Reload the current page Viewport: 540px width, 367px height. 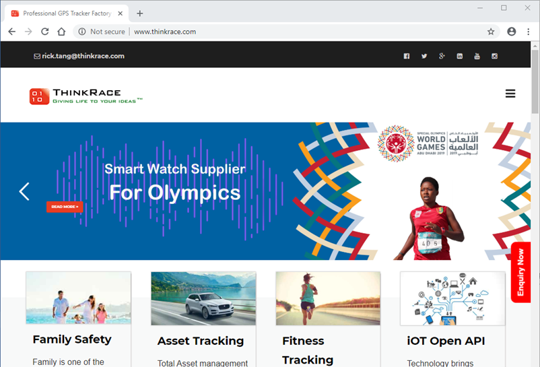(x=44, y=32)
